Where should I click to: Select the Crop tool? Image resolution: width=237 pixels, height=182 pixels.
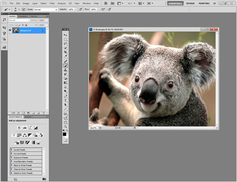(66, 52)
